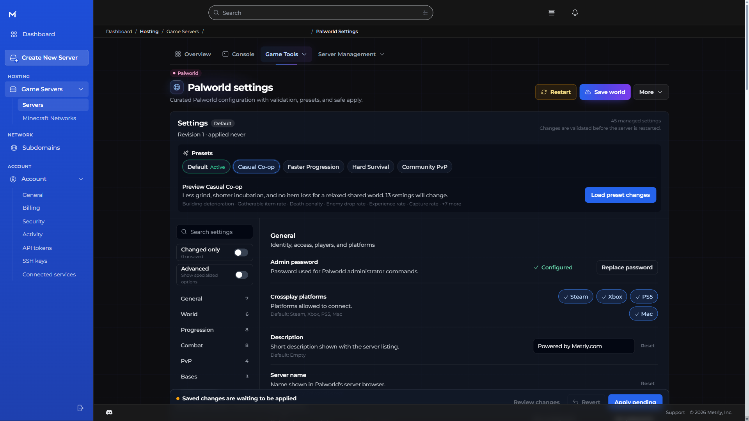Click the Game Servers stack icon
749x421 pixels.
[x=13, y=89]
